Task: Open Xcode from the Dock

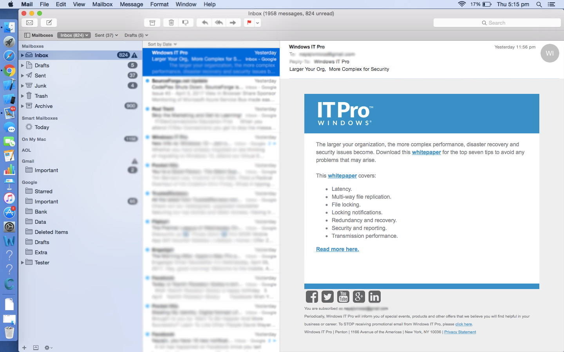Action: pos(9,85)
